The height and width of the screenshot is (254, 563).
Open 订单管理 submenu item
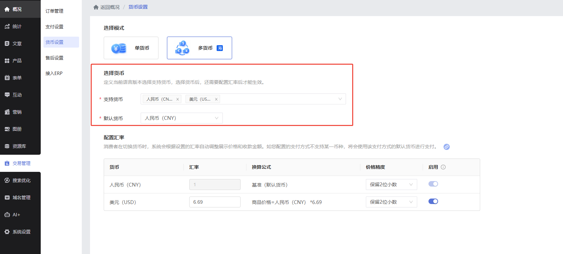click(54, 11)
